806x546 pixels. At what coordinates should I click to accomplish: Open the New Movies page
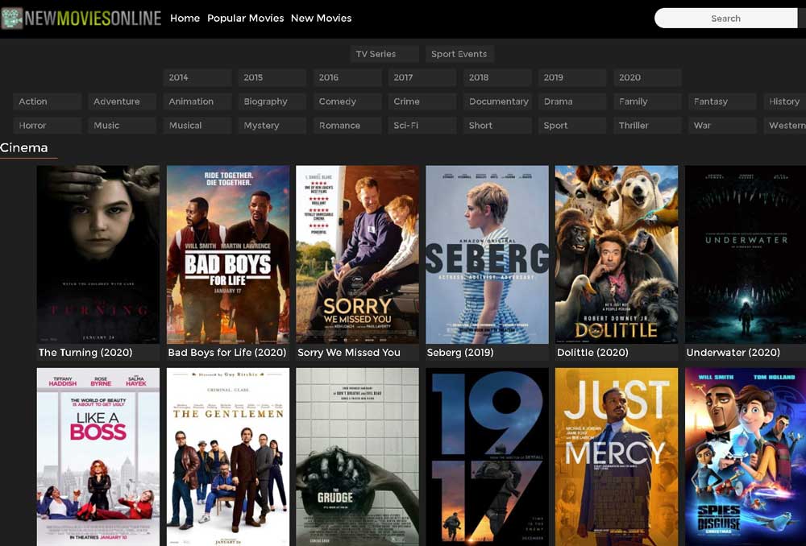(x=322, y=18)
